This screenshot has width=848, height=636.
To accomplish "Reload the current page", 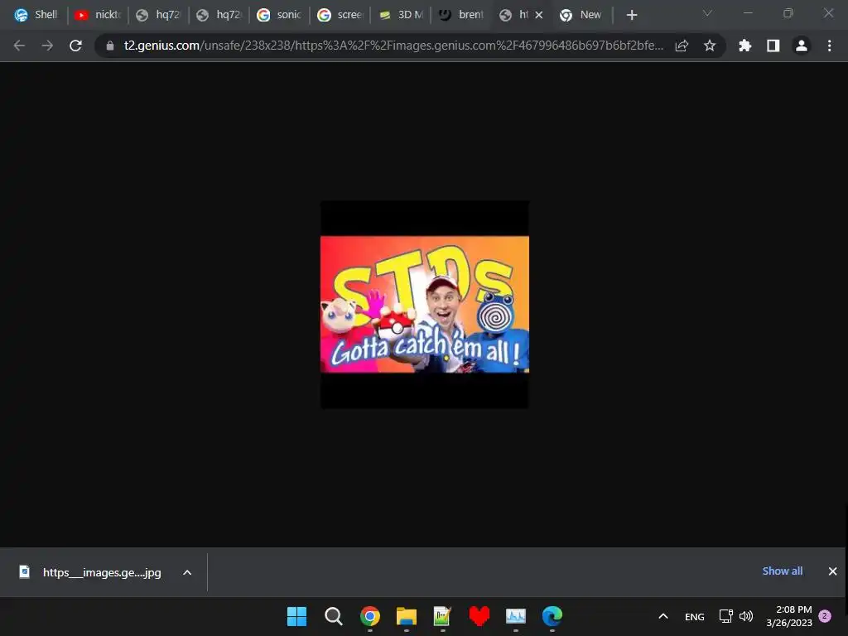I will point(75,46).
